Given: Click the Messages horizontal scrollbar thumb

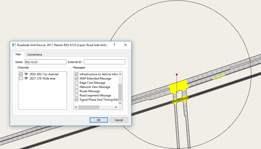Looking at the screenshot, I should click(x=89, y=107).
